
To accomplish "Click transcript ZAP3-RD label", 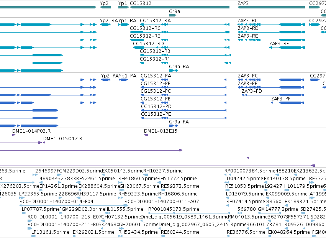I will (x=248, y=28).
